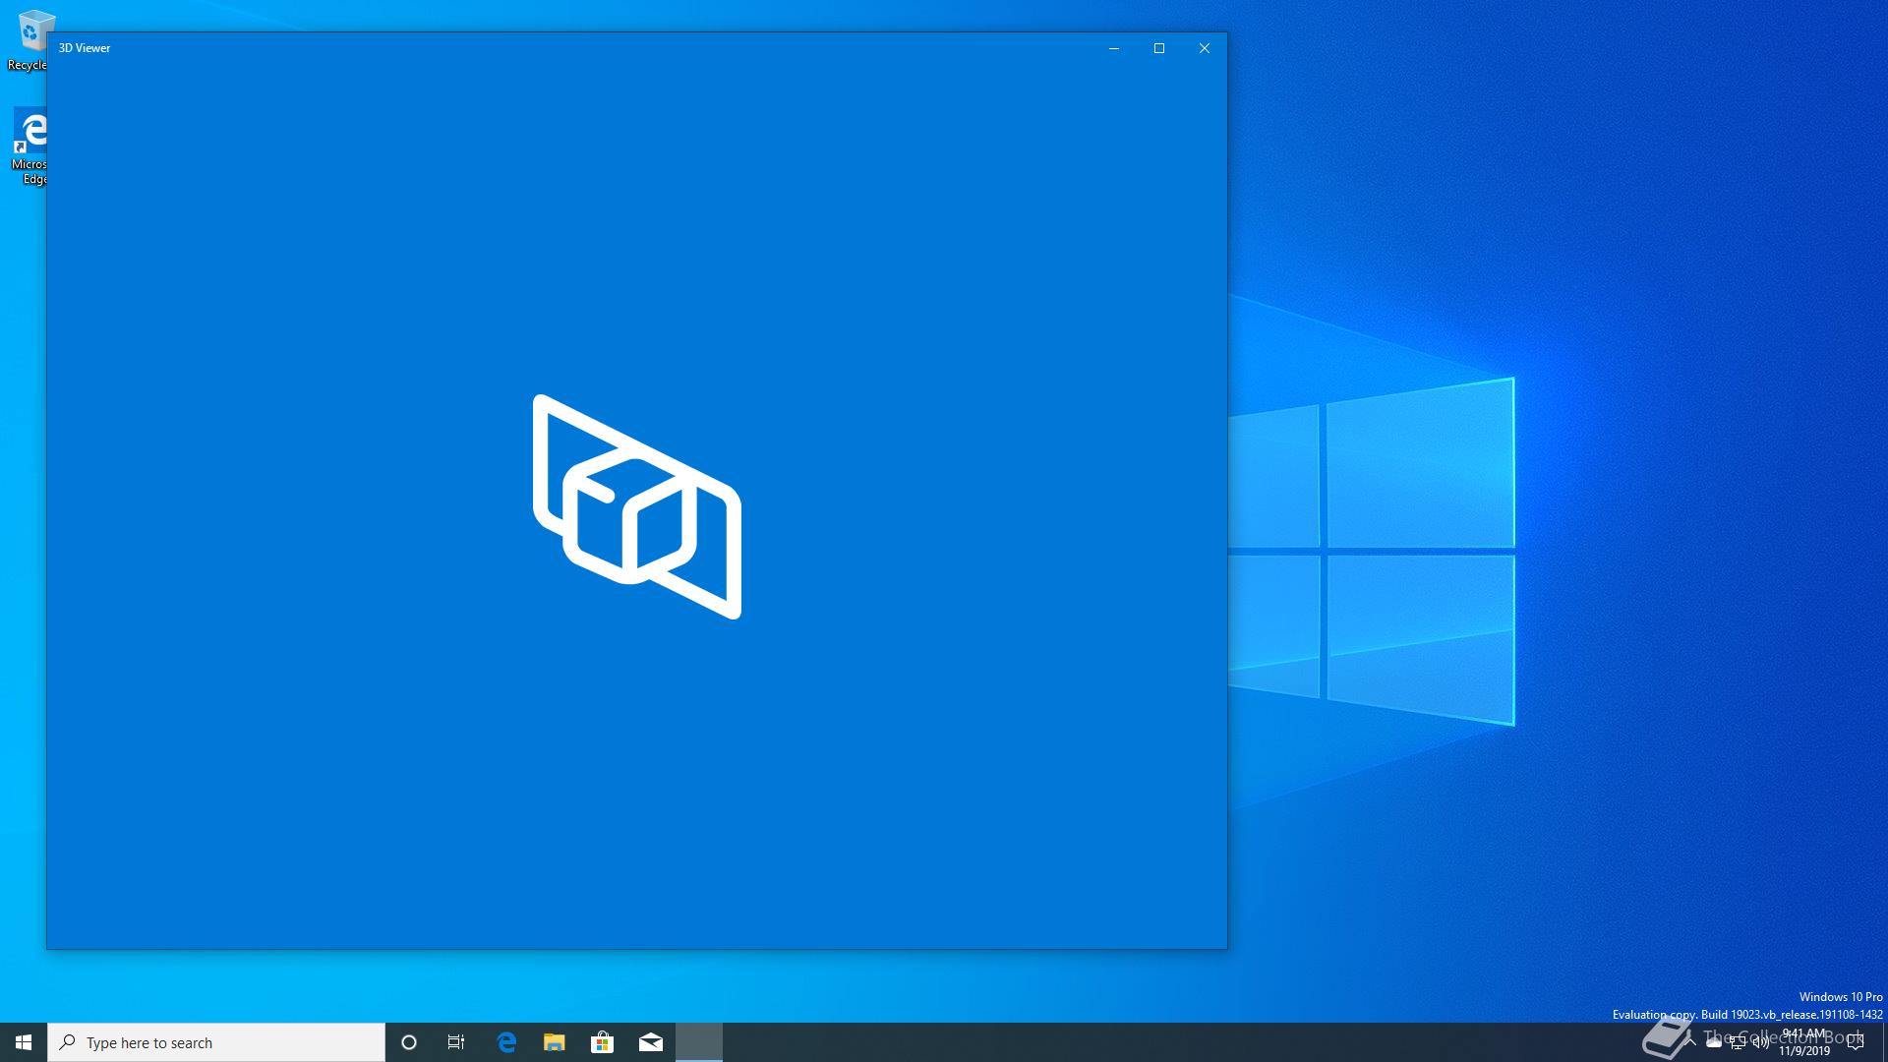This screenshot has height=1062, width=1888.
Task: Show hidden system tray icons
Action: coord(1690,1042)
